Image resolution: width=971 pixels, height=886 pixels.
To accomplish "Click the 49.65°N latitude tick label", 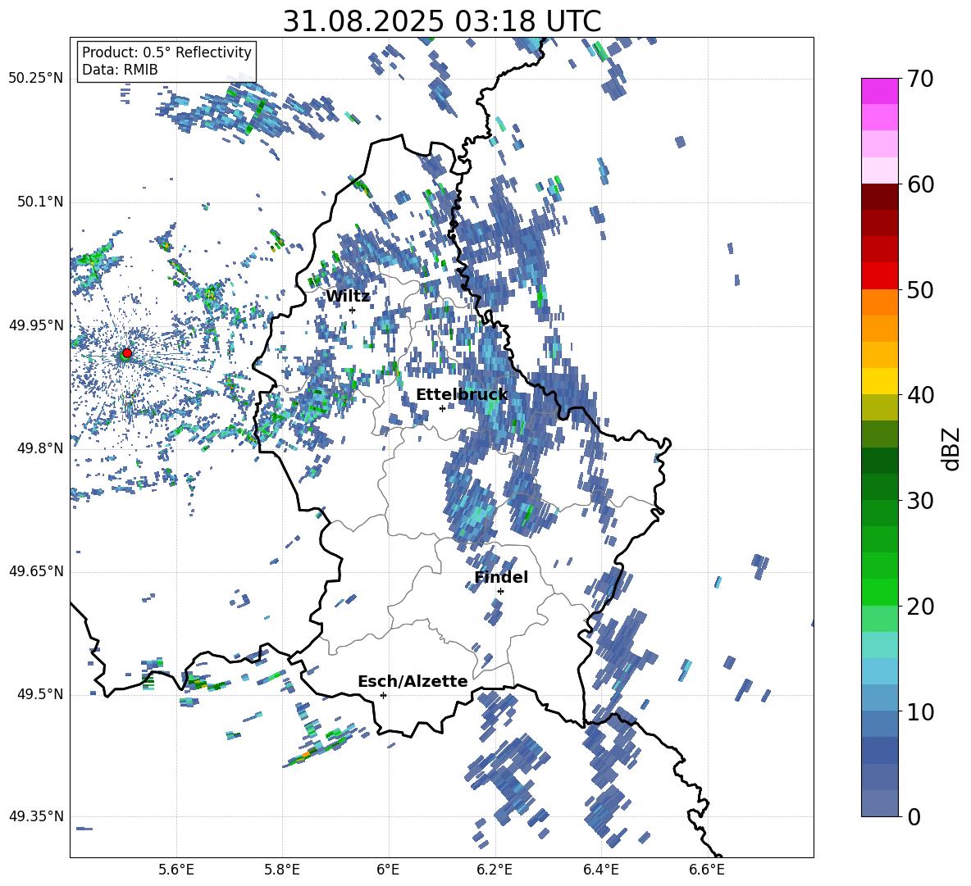I will tap(36, 571).
